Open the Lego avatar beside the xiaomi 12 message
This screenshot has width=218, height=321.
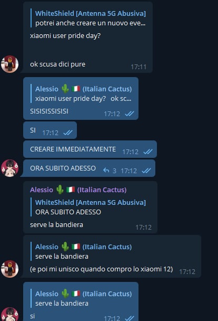click(9, 269)
